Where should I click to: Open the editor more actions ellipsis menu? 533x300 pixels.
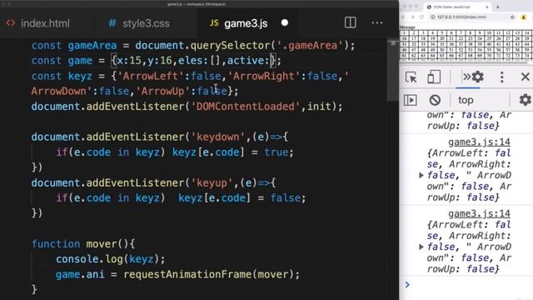coord(377,22)
